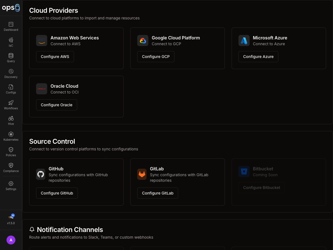Click the v1.5.0 version updates icon
The height and width of the screenshot is (250, 333).
click(11, 217)
